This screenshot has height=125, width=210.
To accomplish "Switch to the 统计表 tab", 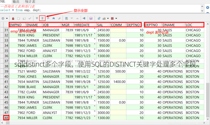I will tap(30, 2).
